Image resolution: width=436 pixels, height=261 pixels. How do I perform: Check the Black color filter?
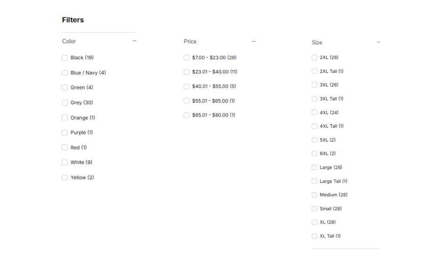65,57
